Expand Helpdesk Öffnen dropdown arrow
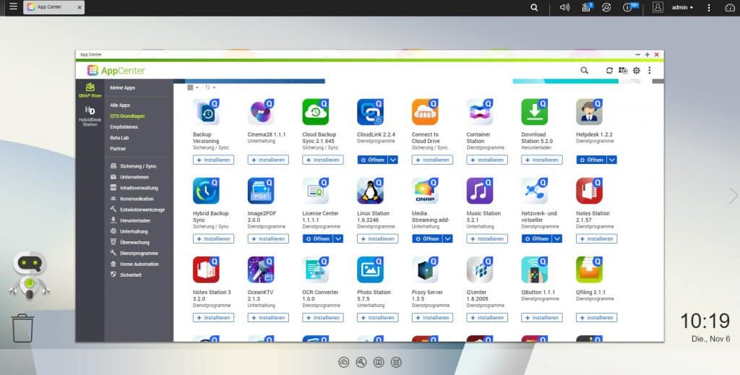The image size is (740, 375). tap(612, 160)
